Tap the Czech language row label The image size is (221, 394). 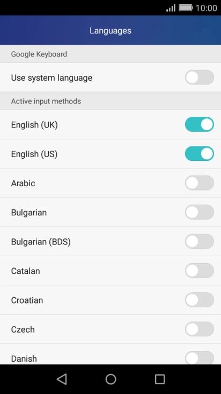[x=23, y=329]
